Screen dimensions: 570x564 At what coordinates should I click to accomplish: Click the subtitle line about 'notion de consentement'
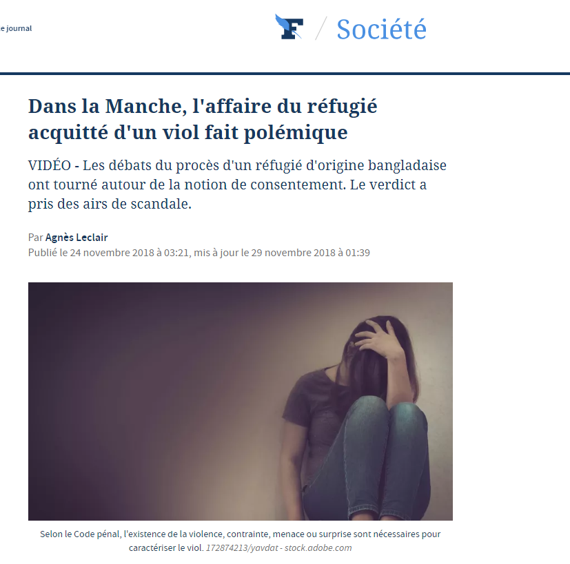coord(227,185)
